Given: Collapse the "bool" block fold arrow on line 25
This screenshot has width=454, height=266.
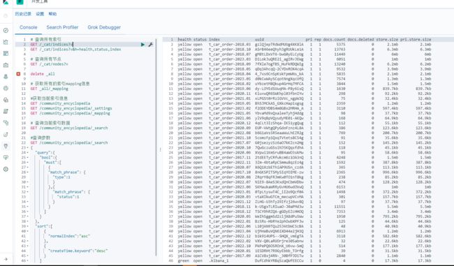Looking at the screenshot, I should pyautogui.click(x=27, y=158).
